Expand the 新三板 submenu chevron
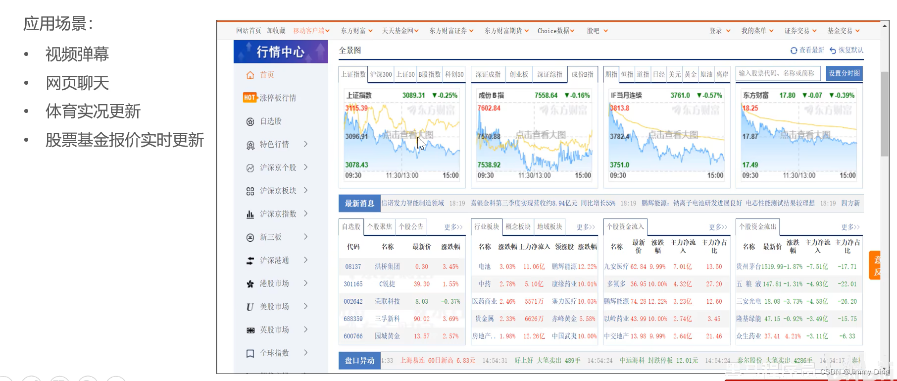 pos(306,237)
